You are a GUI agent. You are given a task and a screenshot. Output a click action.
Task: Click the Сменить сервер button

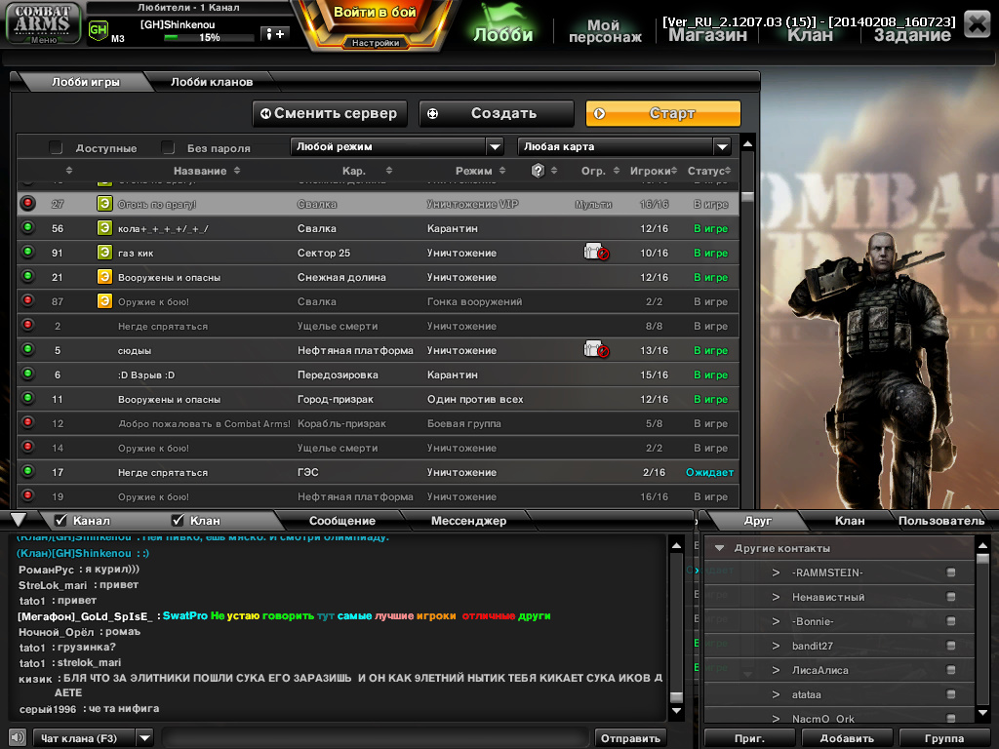click(330, 113)
